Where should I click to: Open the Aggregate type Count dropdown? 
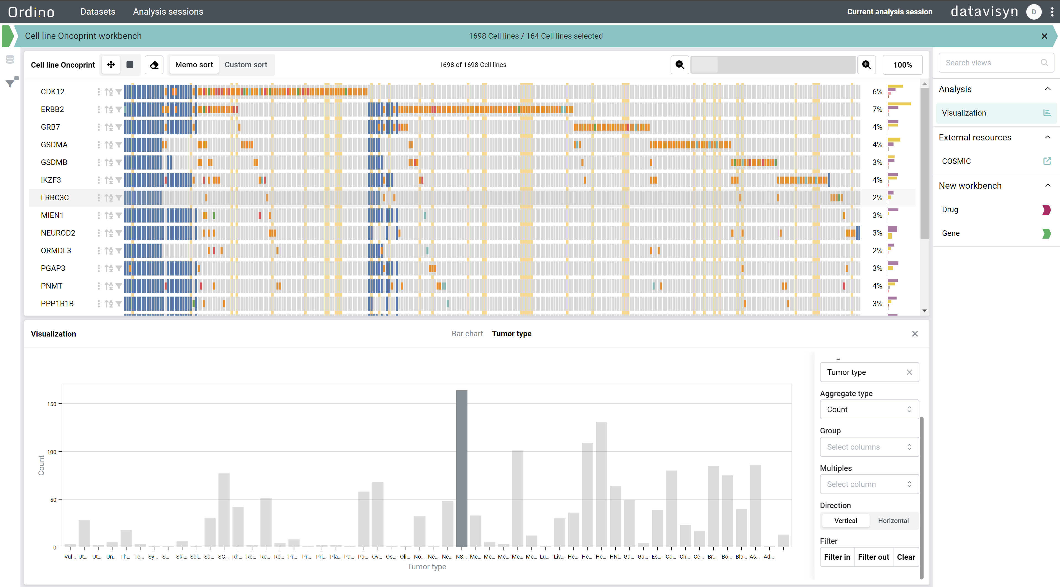click(x=869, y=409)
